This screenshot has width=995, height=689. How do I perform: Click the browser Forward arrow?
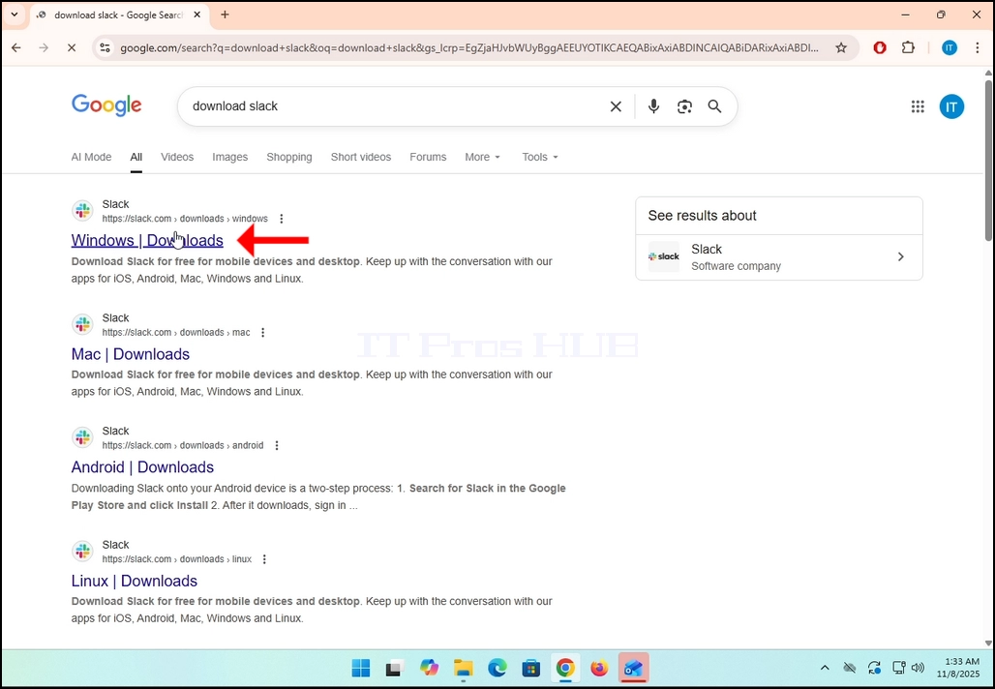click(44, 47)
